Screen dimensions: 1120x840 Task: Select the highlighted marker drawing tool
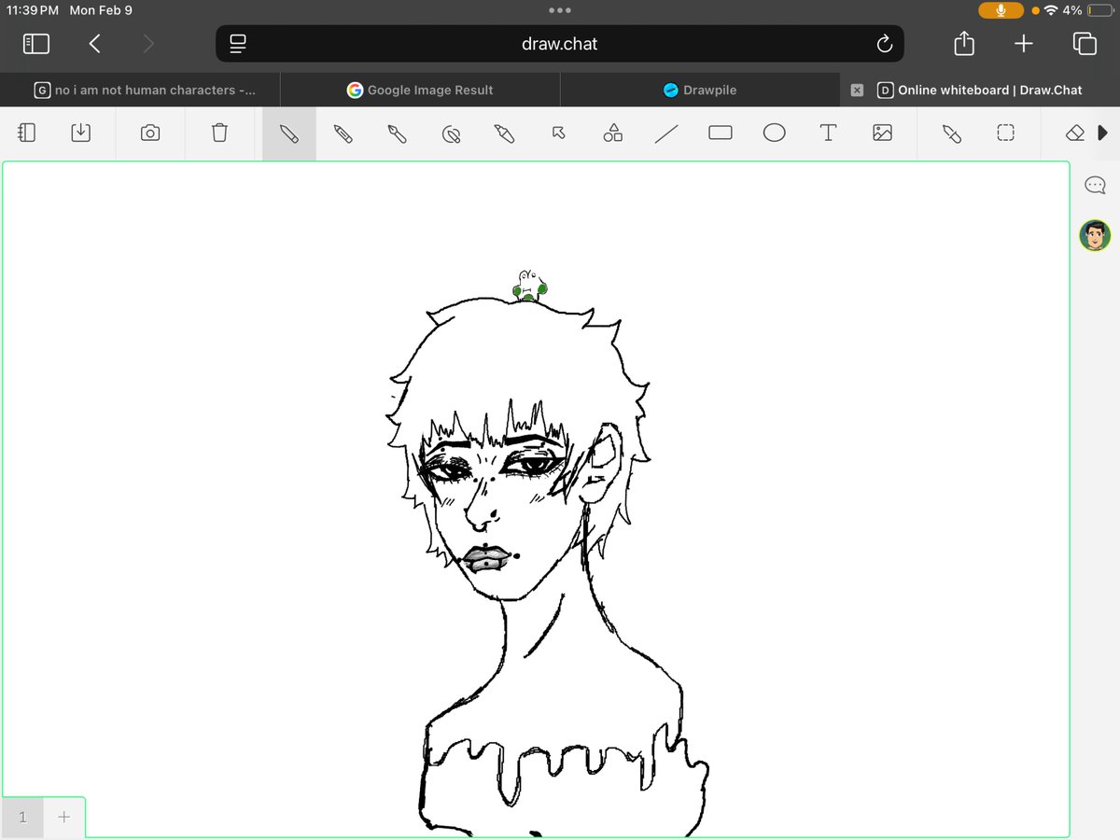(x=289, y=133)
